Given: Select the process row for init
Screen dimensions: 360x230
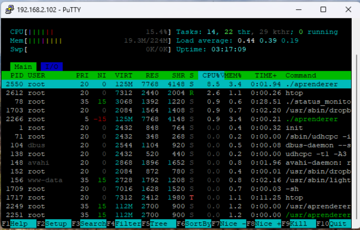Looking at the screenshot, I should [164, 128].
